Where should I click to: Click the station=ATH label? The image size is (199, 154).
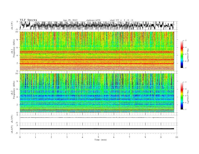(x=93, y=20)
